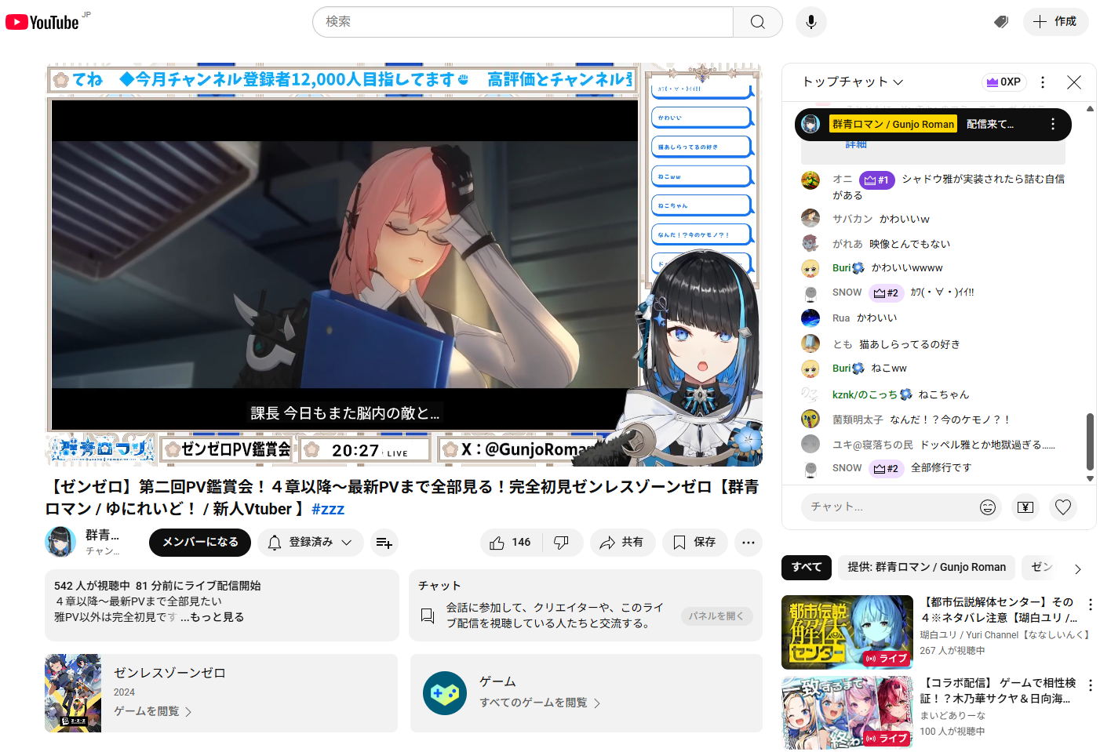Click the search magnifier button
The height and width of the screenshot is (752, 1100).
(x=757, y=22)
